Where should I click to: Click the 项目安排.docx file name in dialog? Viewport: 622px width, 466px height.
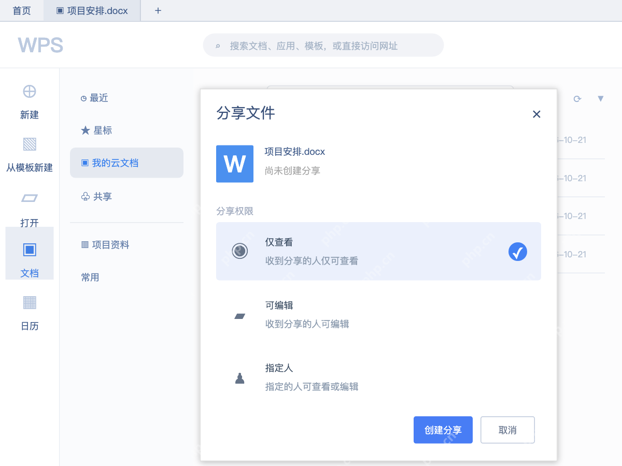[295, 152]
